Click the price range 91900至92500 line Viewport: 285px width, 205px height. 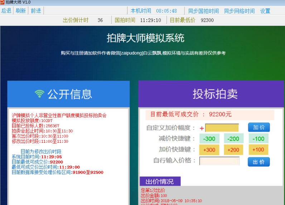click(x=57, y=172)
